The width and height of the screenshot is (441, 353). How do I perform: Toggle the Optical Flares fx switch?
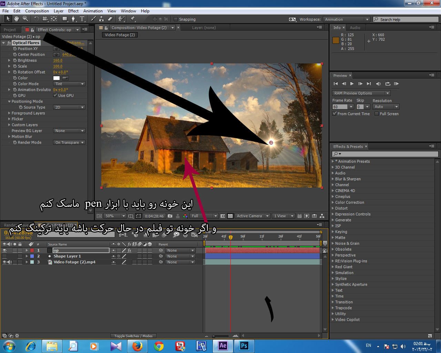(9, 43)
